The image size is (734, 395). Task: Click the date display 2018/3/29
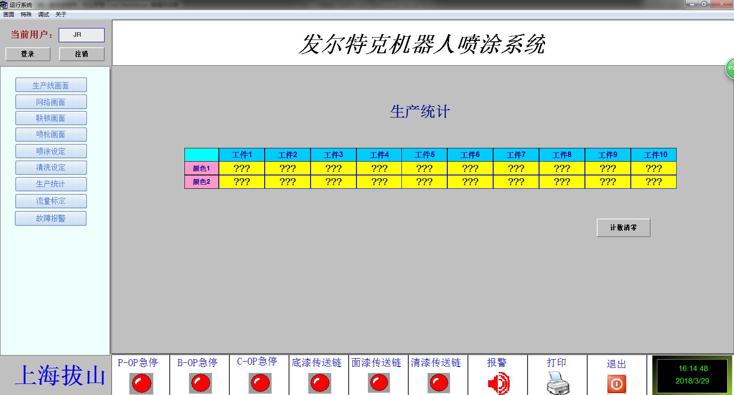pyautogui.click(x=692, y=381)
